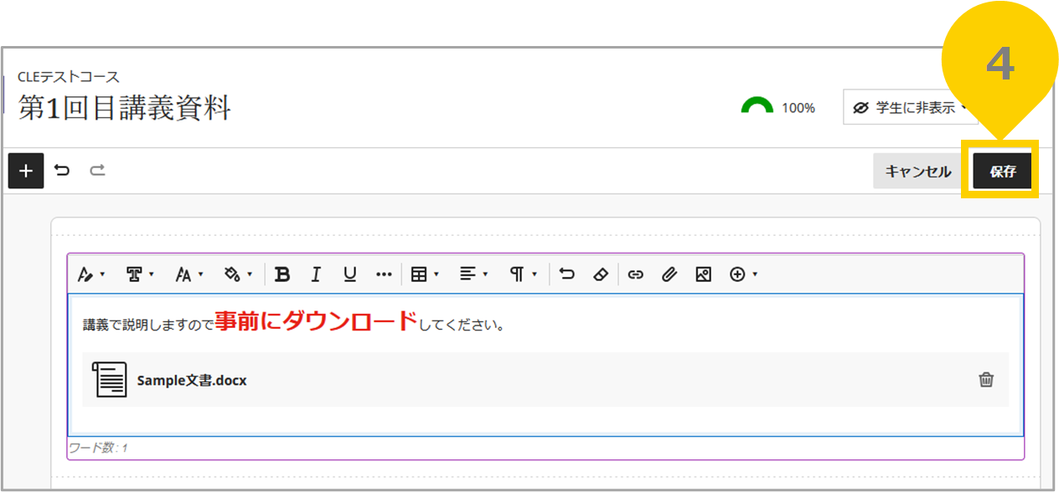Click title 第1回目講義資料
Viewport: 1059px width, 492px height.
point(125,109)
